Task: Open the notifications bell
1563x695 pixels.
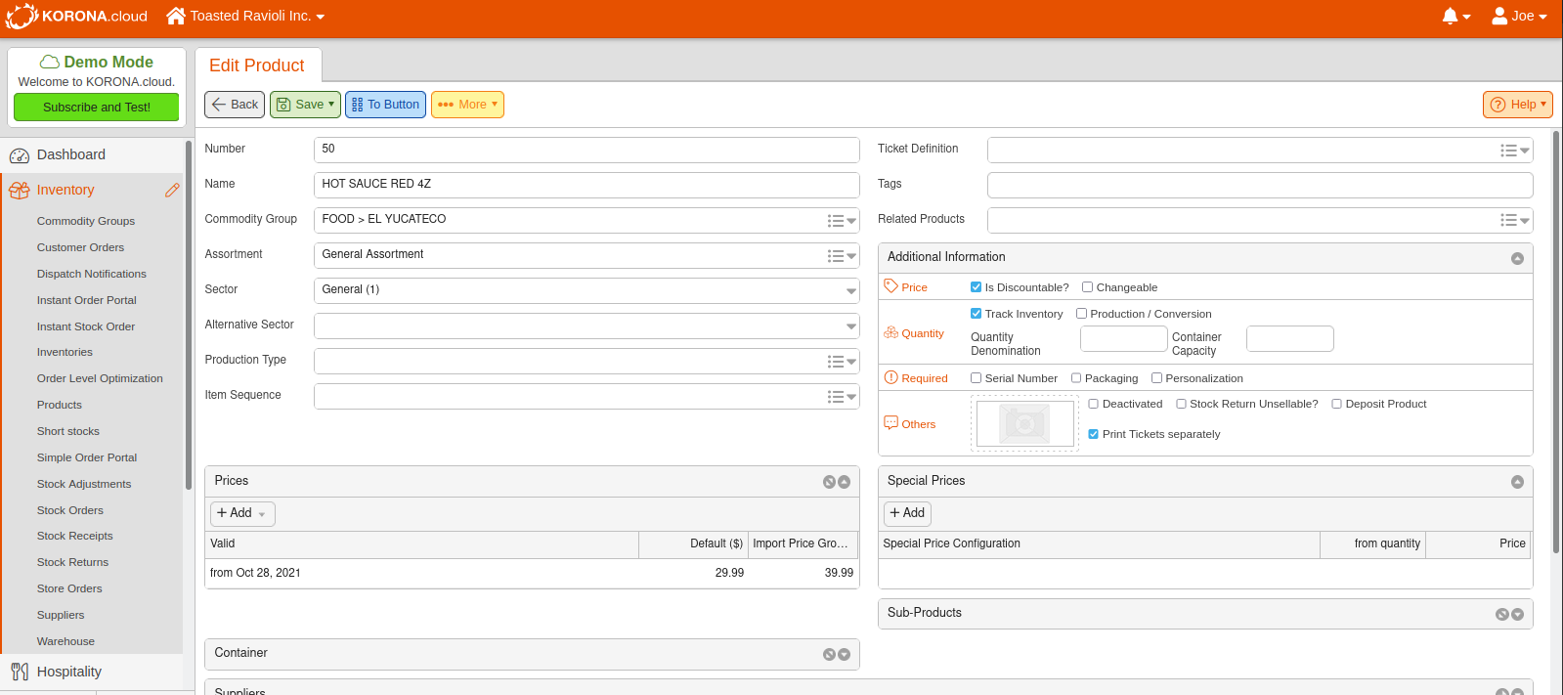Action: pyautogui.click(x=1455, y=17)
